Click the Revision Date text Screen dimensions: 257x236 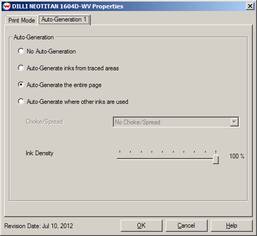pyautogui.click(x=39, y=226)
